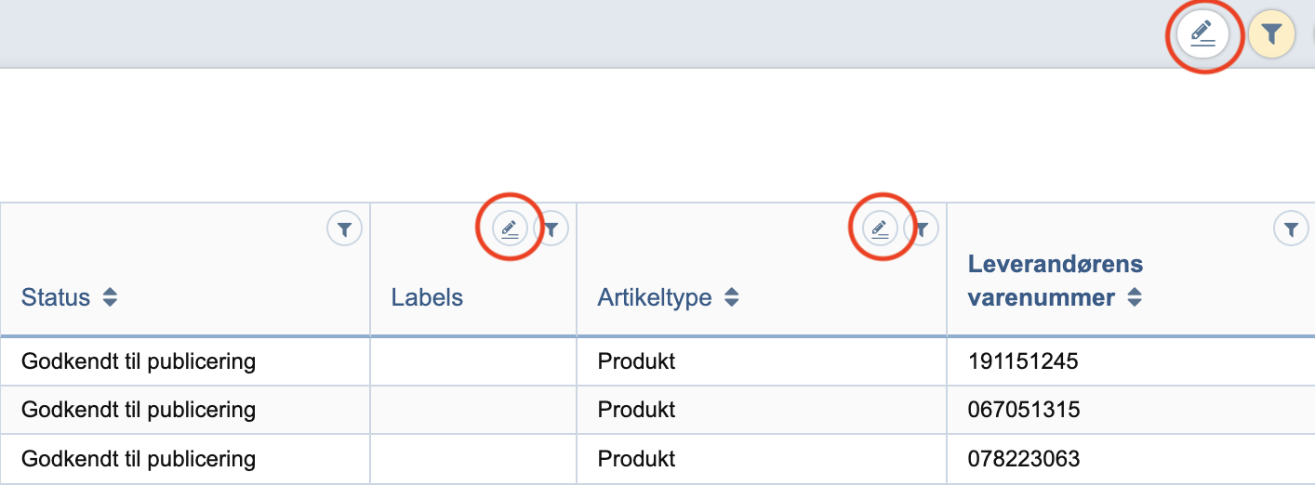Click the top bar edit pencil icon
This screenshot has width=1315, height=485.
click(x=1203, y=35)
